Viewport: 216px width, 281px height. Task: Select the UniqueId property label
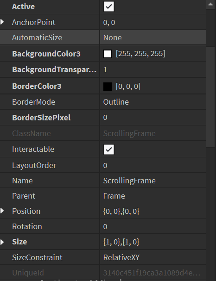click(28, 273)
